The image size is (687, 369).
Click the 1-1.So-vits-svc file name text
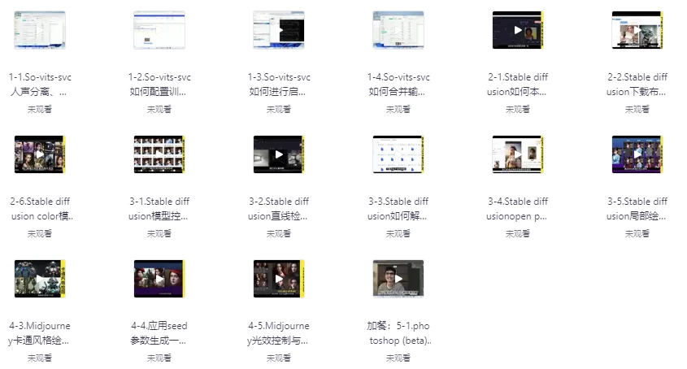pyautogui.click(x=40, y=85)
